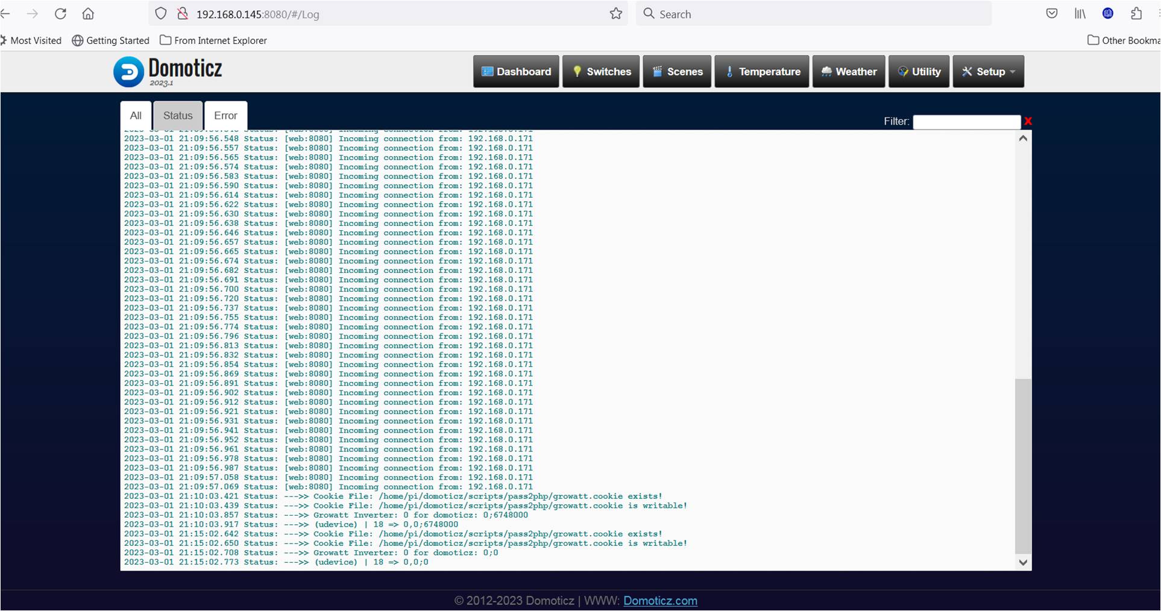
Task: Open tracking protection shield icon in address bar
Action: click(160, 13)
